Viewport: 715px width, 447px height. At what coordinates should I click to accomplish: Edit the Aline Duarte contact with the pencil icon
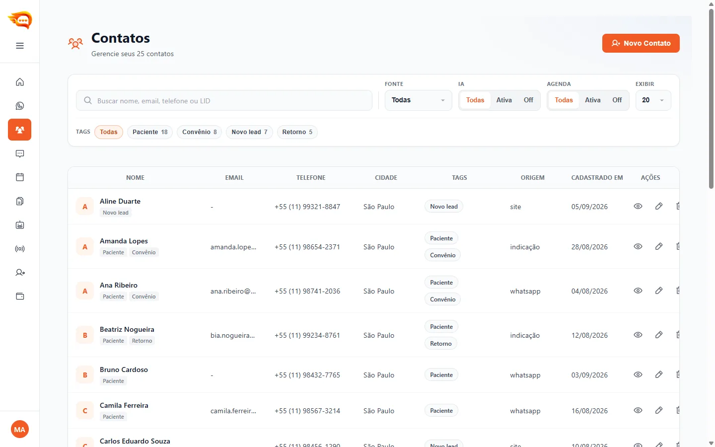(x=659, y=206)
